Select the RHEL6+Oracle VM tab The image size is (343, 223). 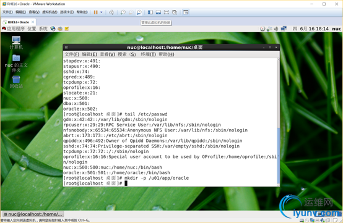point(19,22)
